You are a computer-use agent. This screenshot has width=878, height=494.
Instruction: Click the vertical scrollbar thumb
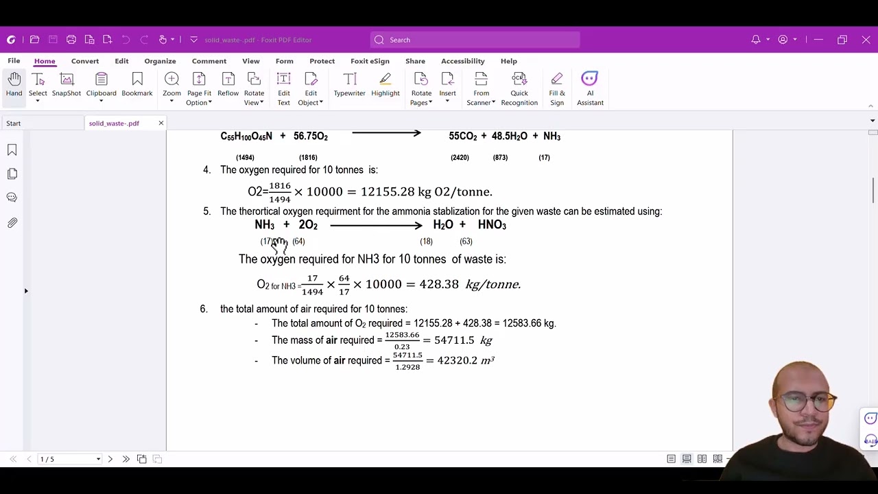[x=873, y=190]
